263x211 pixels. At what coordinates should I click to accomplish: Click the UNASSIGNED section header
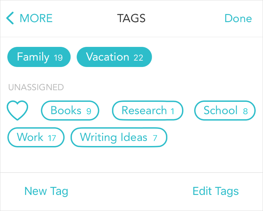(36, 87)
